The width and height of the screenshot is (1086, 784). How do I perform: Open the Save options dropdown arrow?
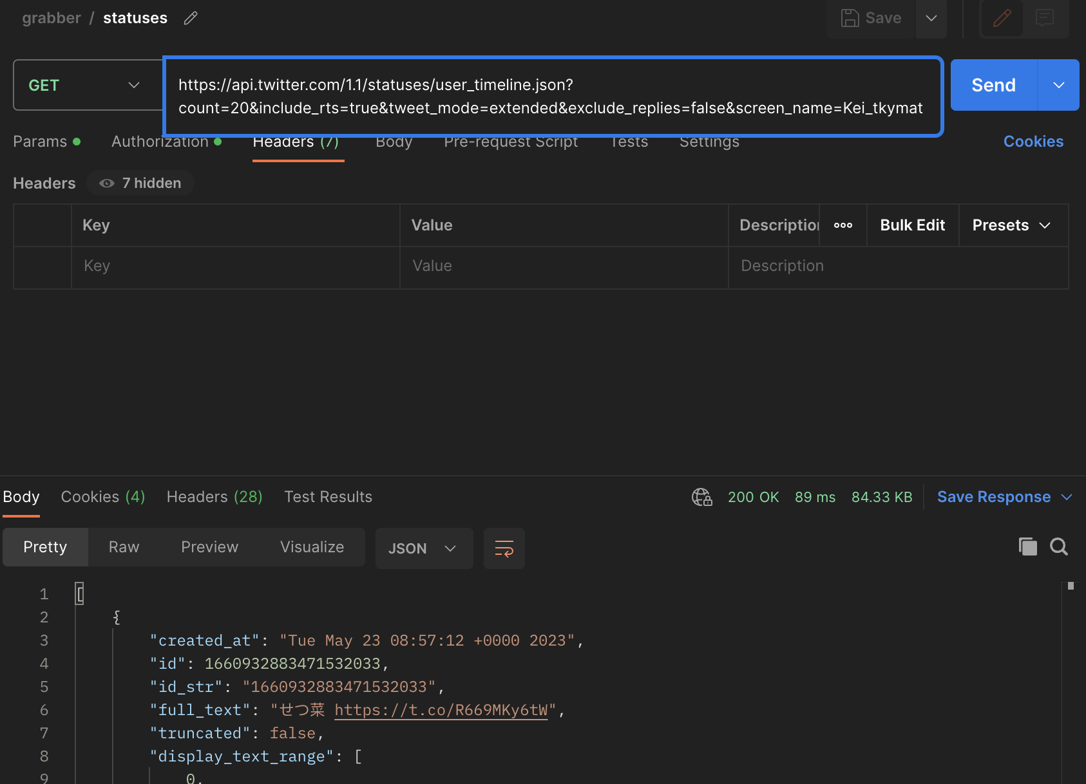931,18
